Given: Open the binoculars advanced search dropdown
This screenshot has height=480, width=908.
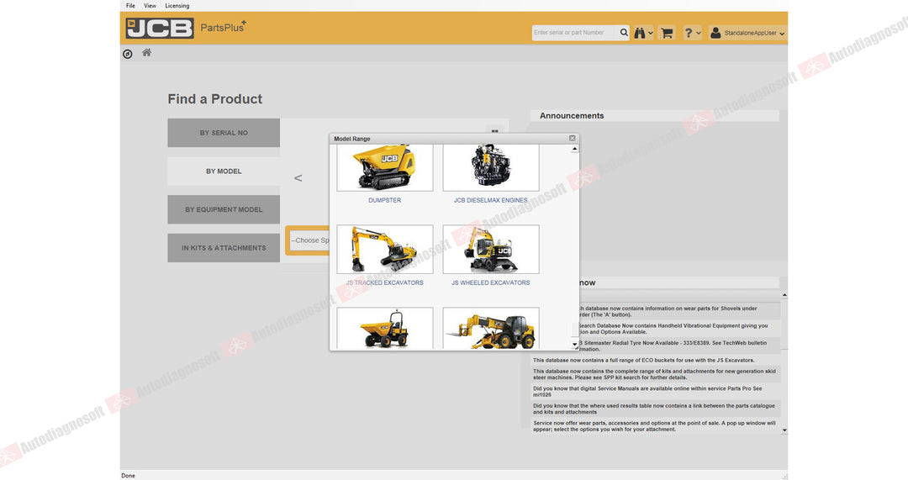Looking at the screenshot, I should click(643, 33).
